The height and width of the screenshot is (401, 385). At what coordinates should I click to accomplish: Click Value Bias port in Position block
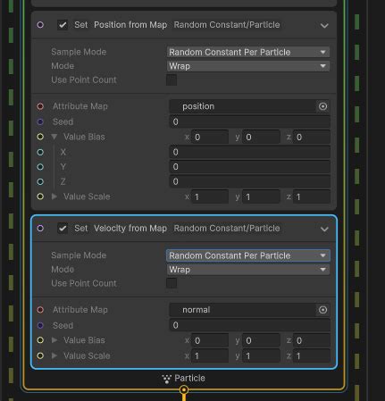click(40, 137)
